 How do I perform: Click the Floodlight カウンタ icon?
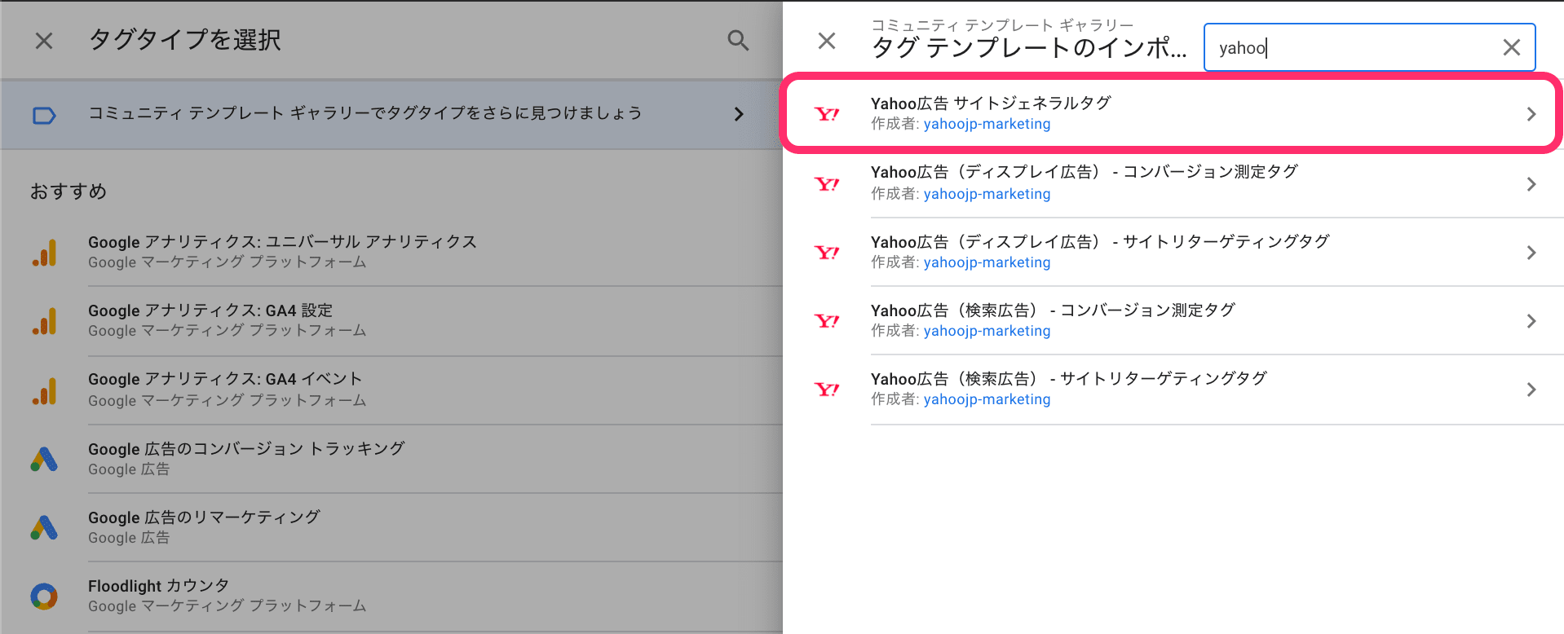tap(44, 597)
